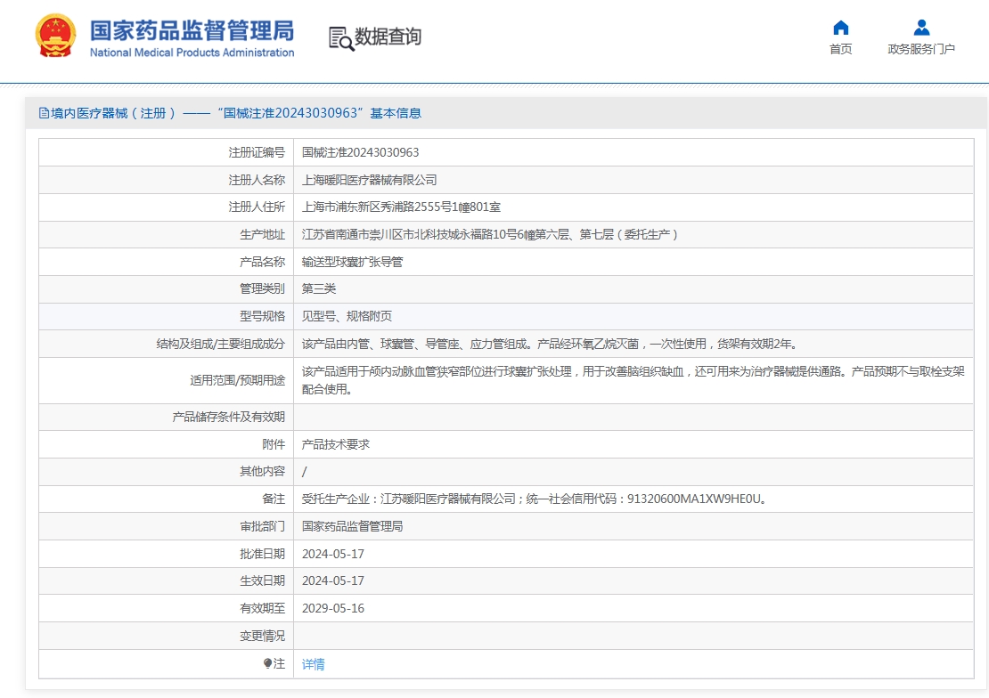Select 上海暖阳医疗器械有限公司 registrant name
This screenshot has height=698, width=989.
tap(369, 181)
